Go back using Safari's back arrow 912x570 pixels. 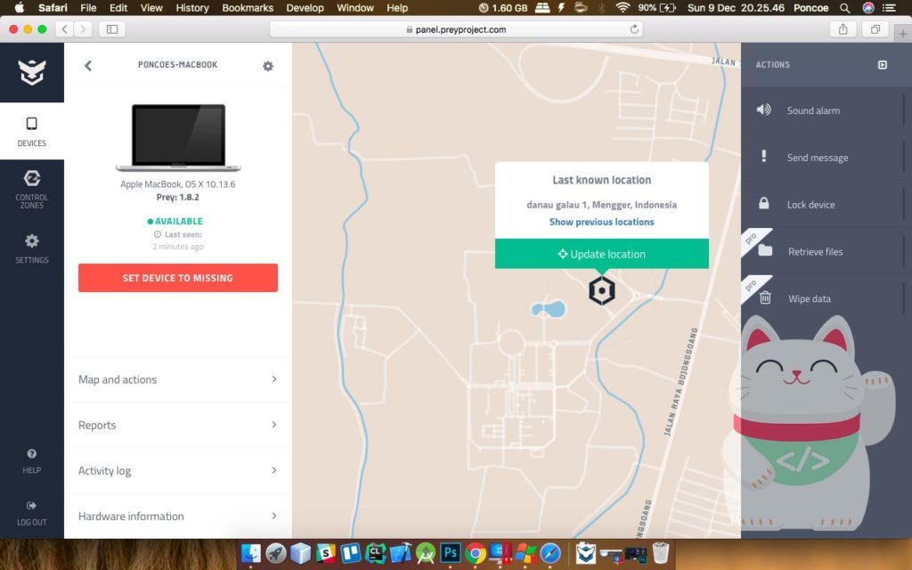point(64,29)
